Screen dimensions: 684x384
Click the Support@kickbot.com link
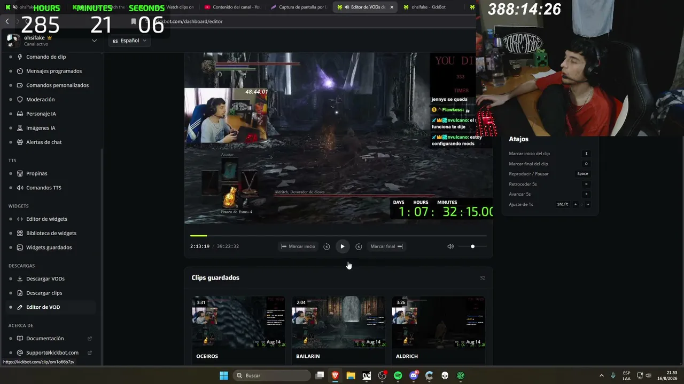pyautogui.click(x=52, y=353)
